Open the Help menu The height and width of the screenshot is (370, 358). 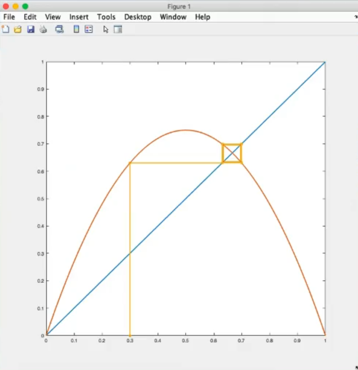tap(203, 17)
